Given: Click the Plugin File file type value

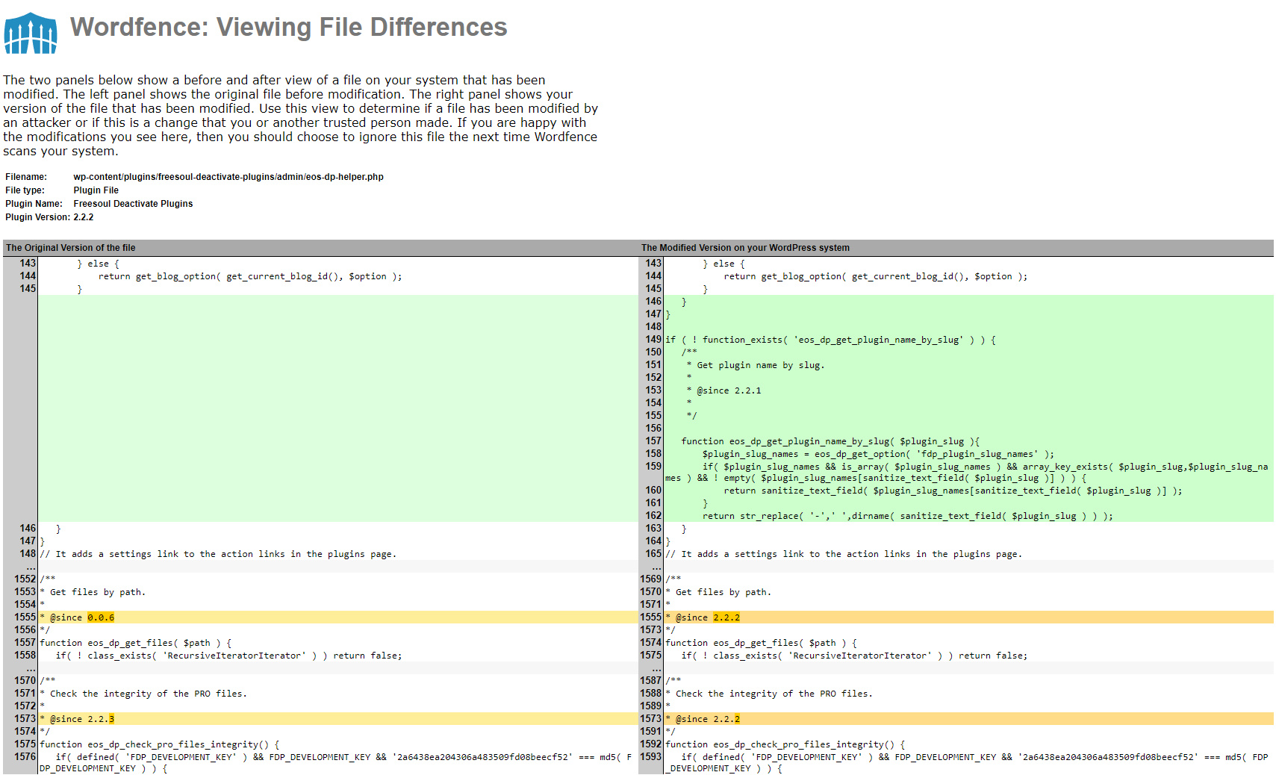Looking at the screenshot, I should (x=96, y=190).
